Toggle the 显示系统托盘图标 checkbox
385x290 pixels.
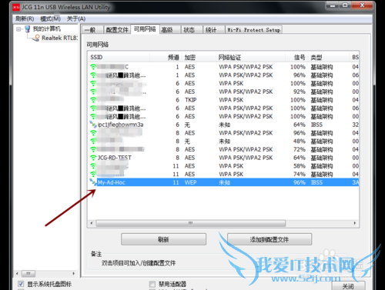pos(21,284)
